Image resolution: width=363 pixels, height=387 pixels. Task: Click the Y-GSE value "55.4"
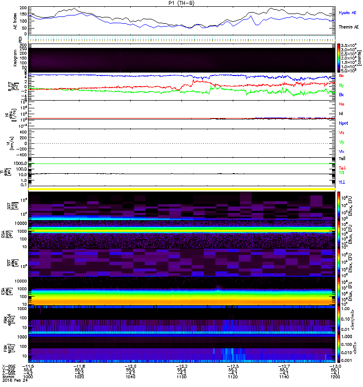(x=181, y=370)
